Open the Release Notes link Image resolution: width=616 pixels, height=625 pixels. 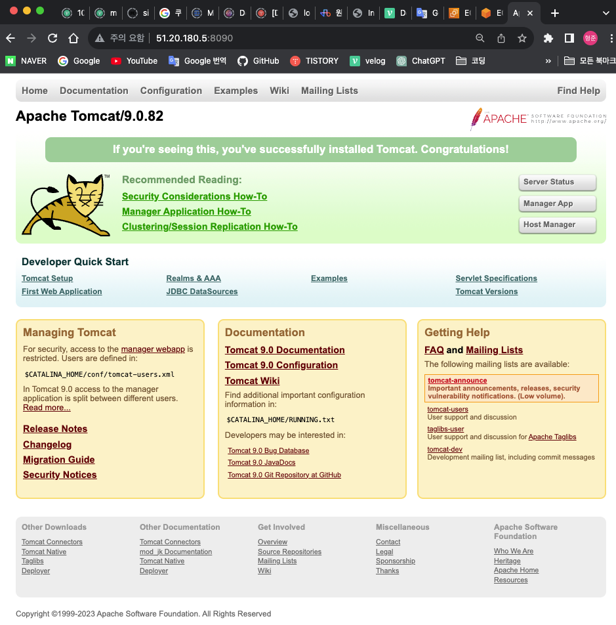pyautogui.click(x=55, y=429)
